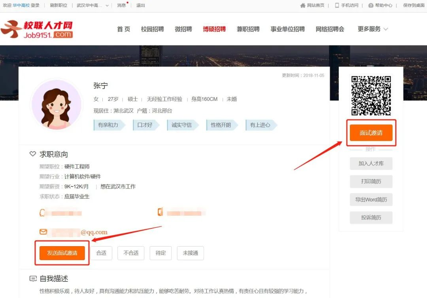
Task: Mark candidate as 不合适
Action: click(131, 253)
